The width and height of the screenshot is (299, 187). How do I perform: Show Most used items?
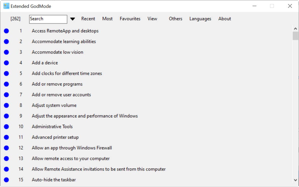point(107,19)
